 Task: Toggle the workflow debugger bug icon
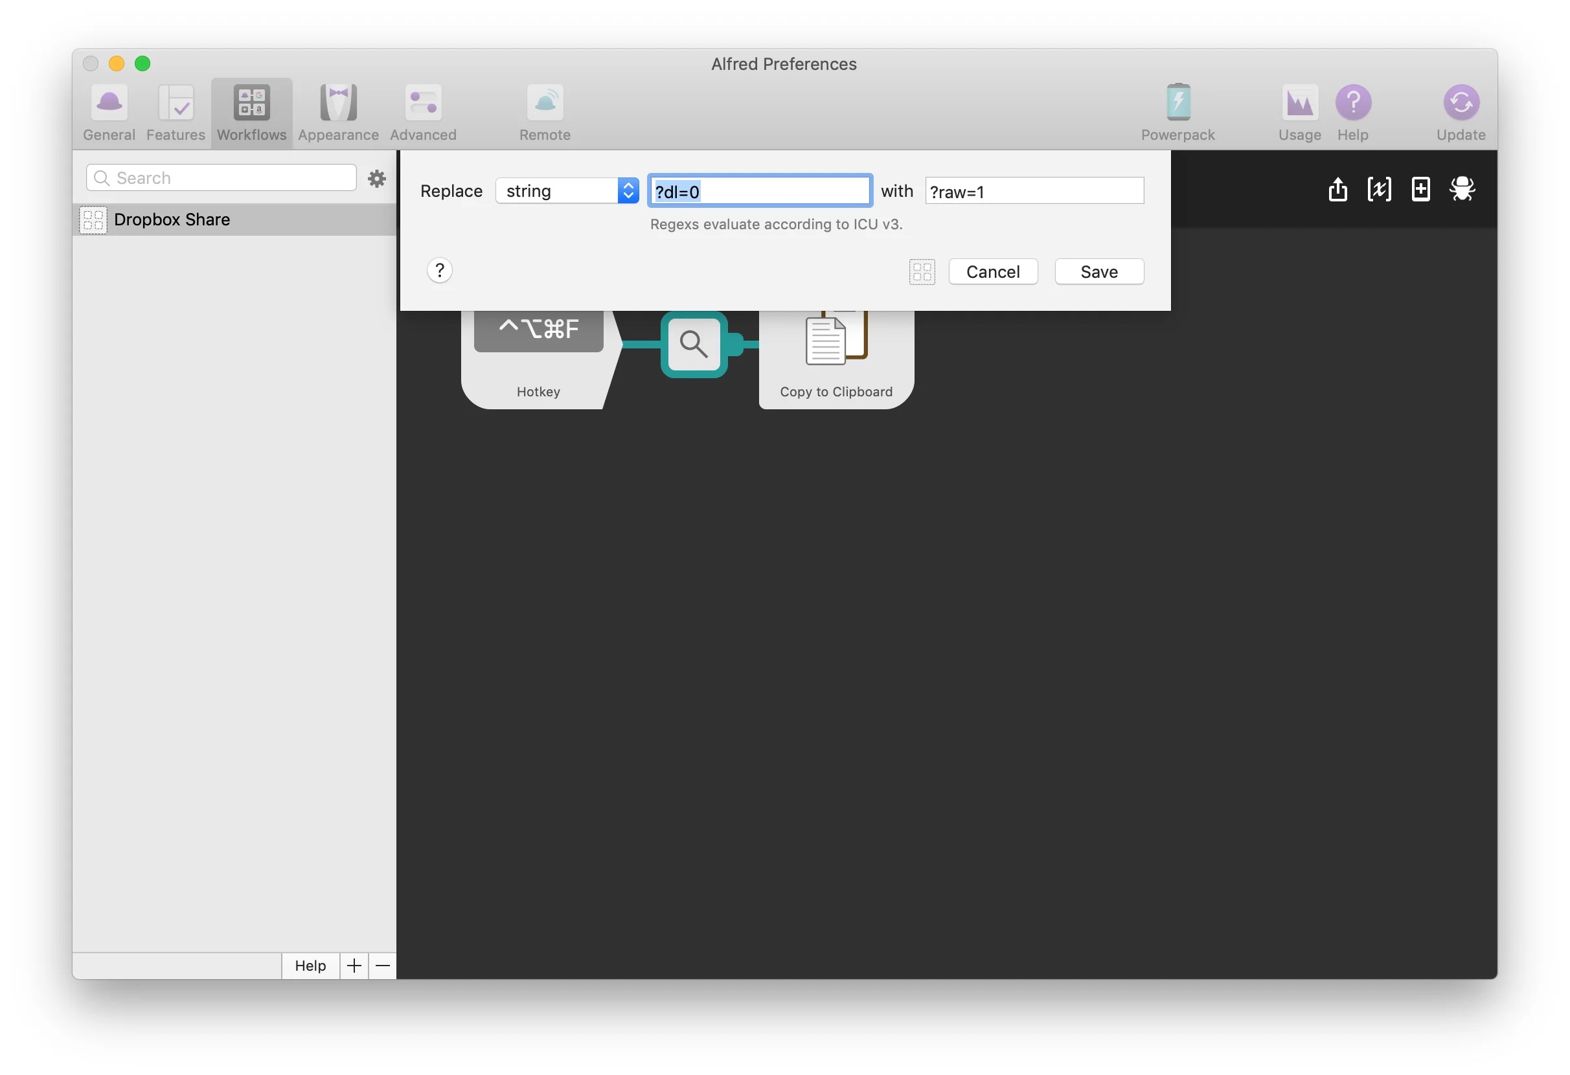pyautogui.click(x=1462, y=189)
